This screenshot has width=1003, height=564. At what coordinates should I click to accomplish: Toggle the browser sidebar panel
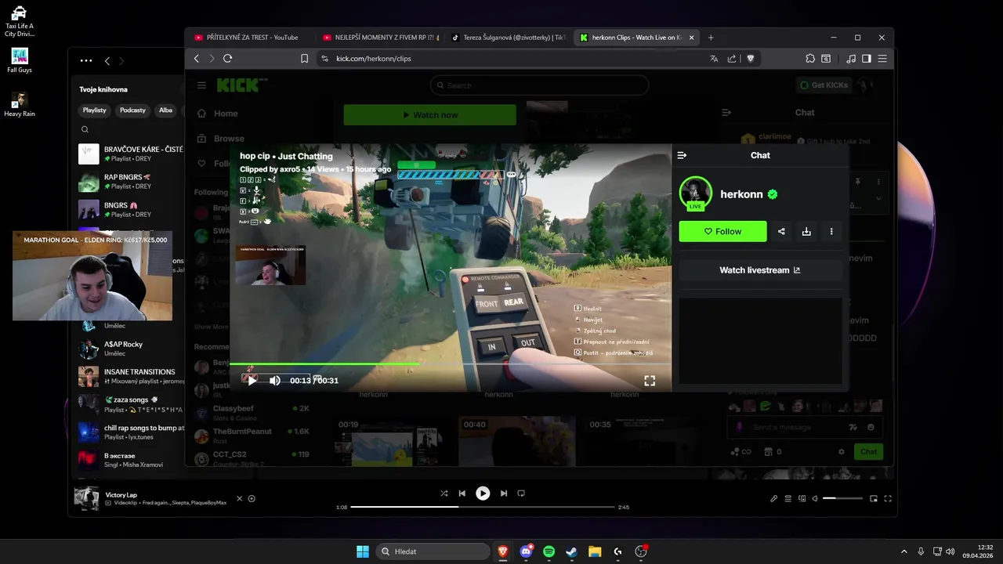pos(867,59)
